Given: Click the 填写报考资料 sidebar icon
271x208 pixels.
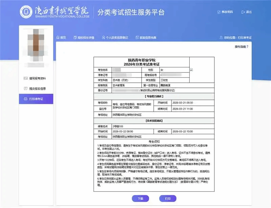Looking at the screenshot, I should pyautogui.click(x=25, y=79).
